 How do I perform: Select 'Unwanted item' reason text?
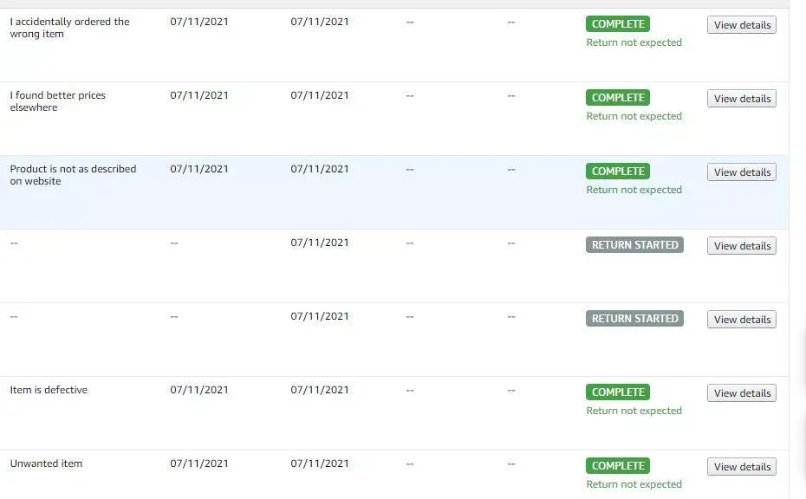46,463
